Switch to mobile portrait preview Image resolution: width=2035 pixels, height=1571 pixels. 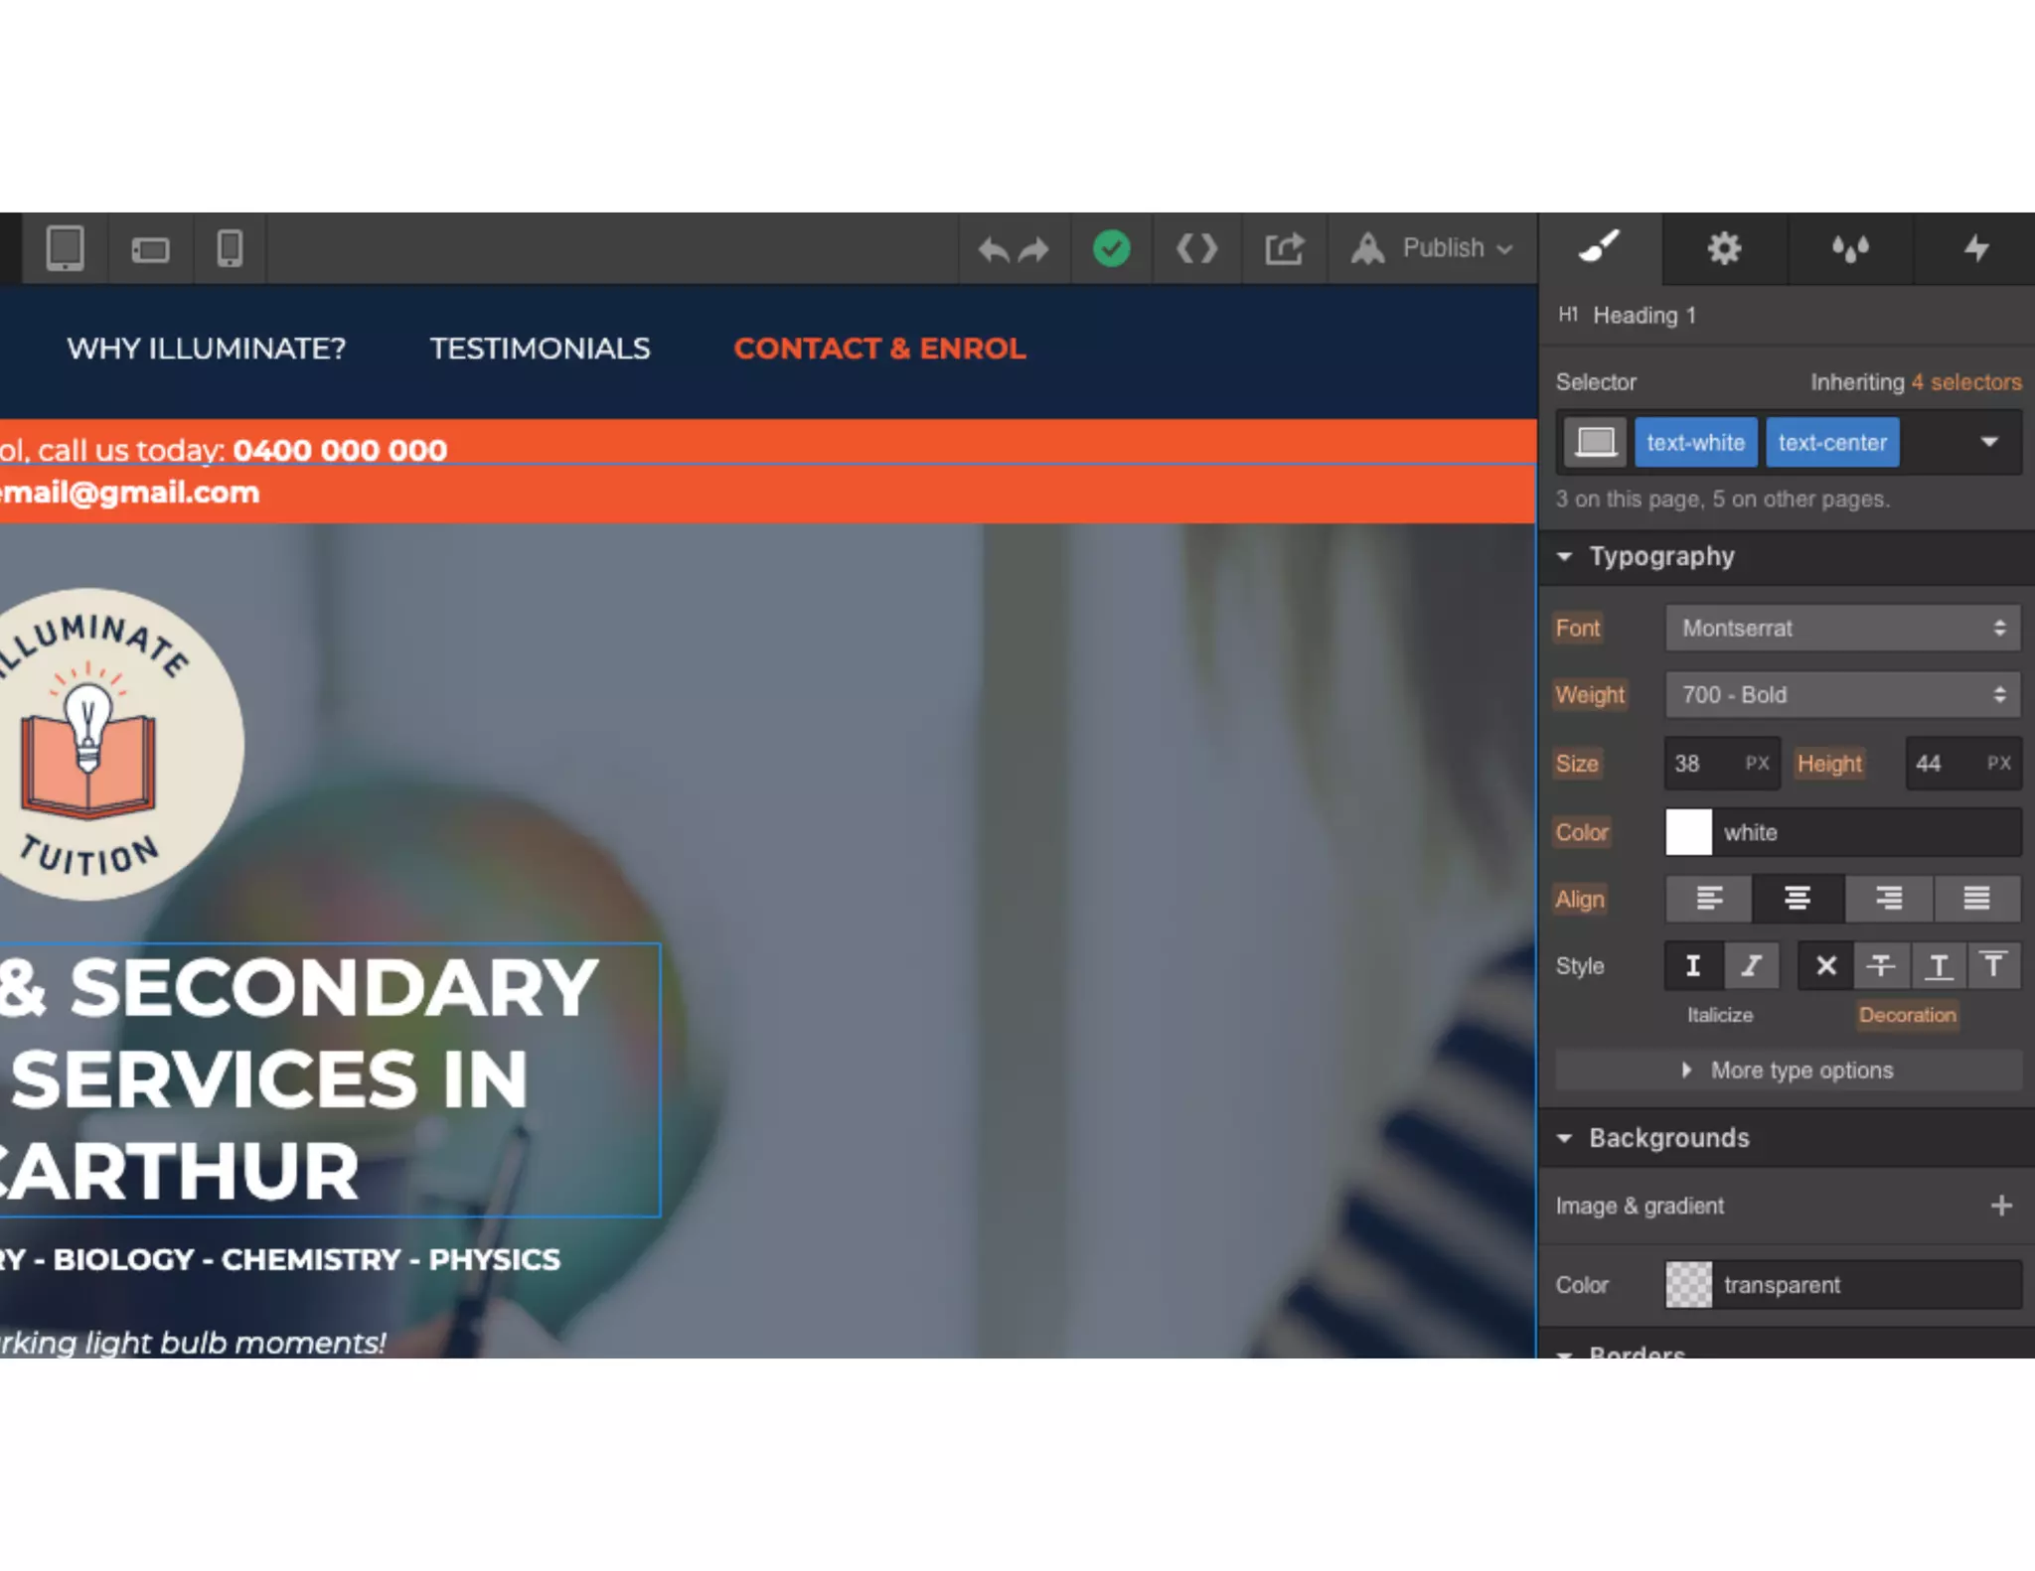tap(230, 248)
